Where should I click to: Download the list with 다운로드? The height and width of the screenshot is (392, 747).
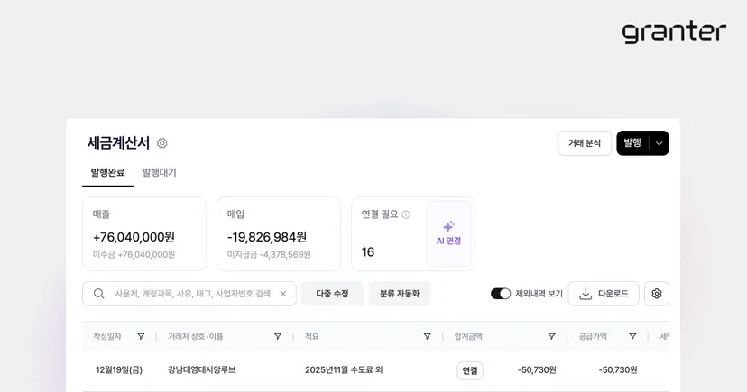click(604, 294)
